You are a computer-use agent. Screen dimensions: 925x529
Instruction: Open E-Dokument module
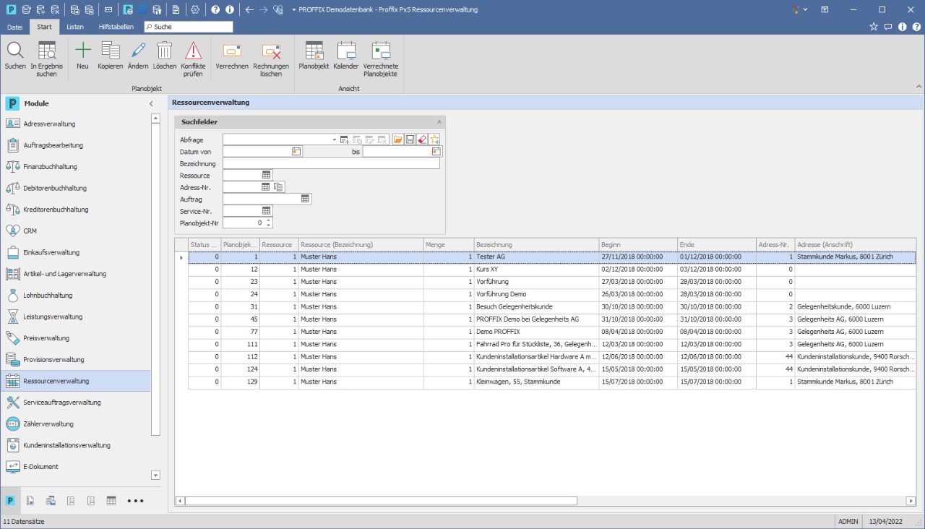tap(76, 467)
